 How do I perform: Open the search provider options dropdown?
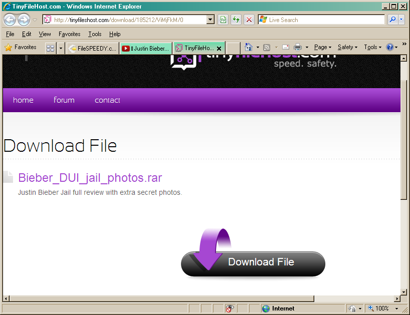(x=401, y=20)
